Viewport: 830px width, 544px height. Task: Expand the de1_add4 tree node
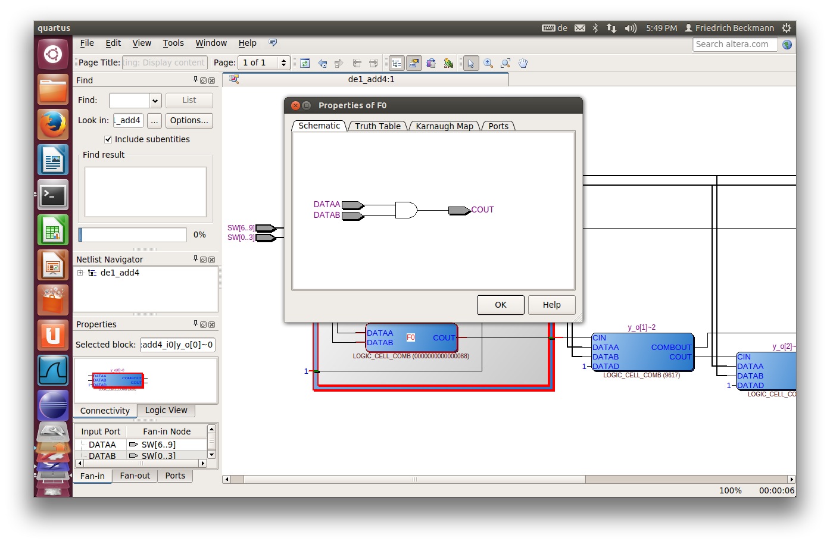(x=80, y=273)
